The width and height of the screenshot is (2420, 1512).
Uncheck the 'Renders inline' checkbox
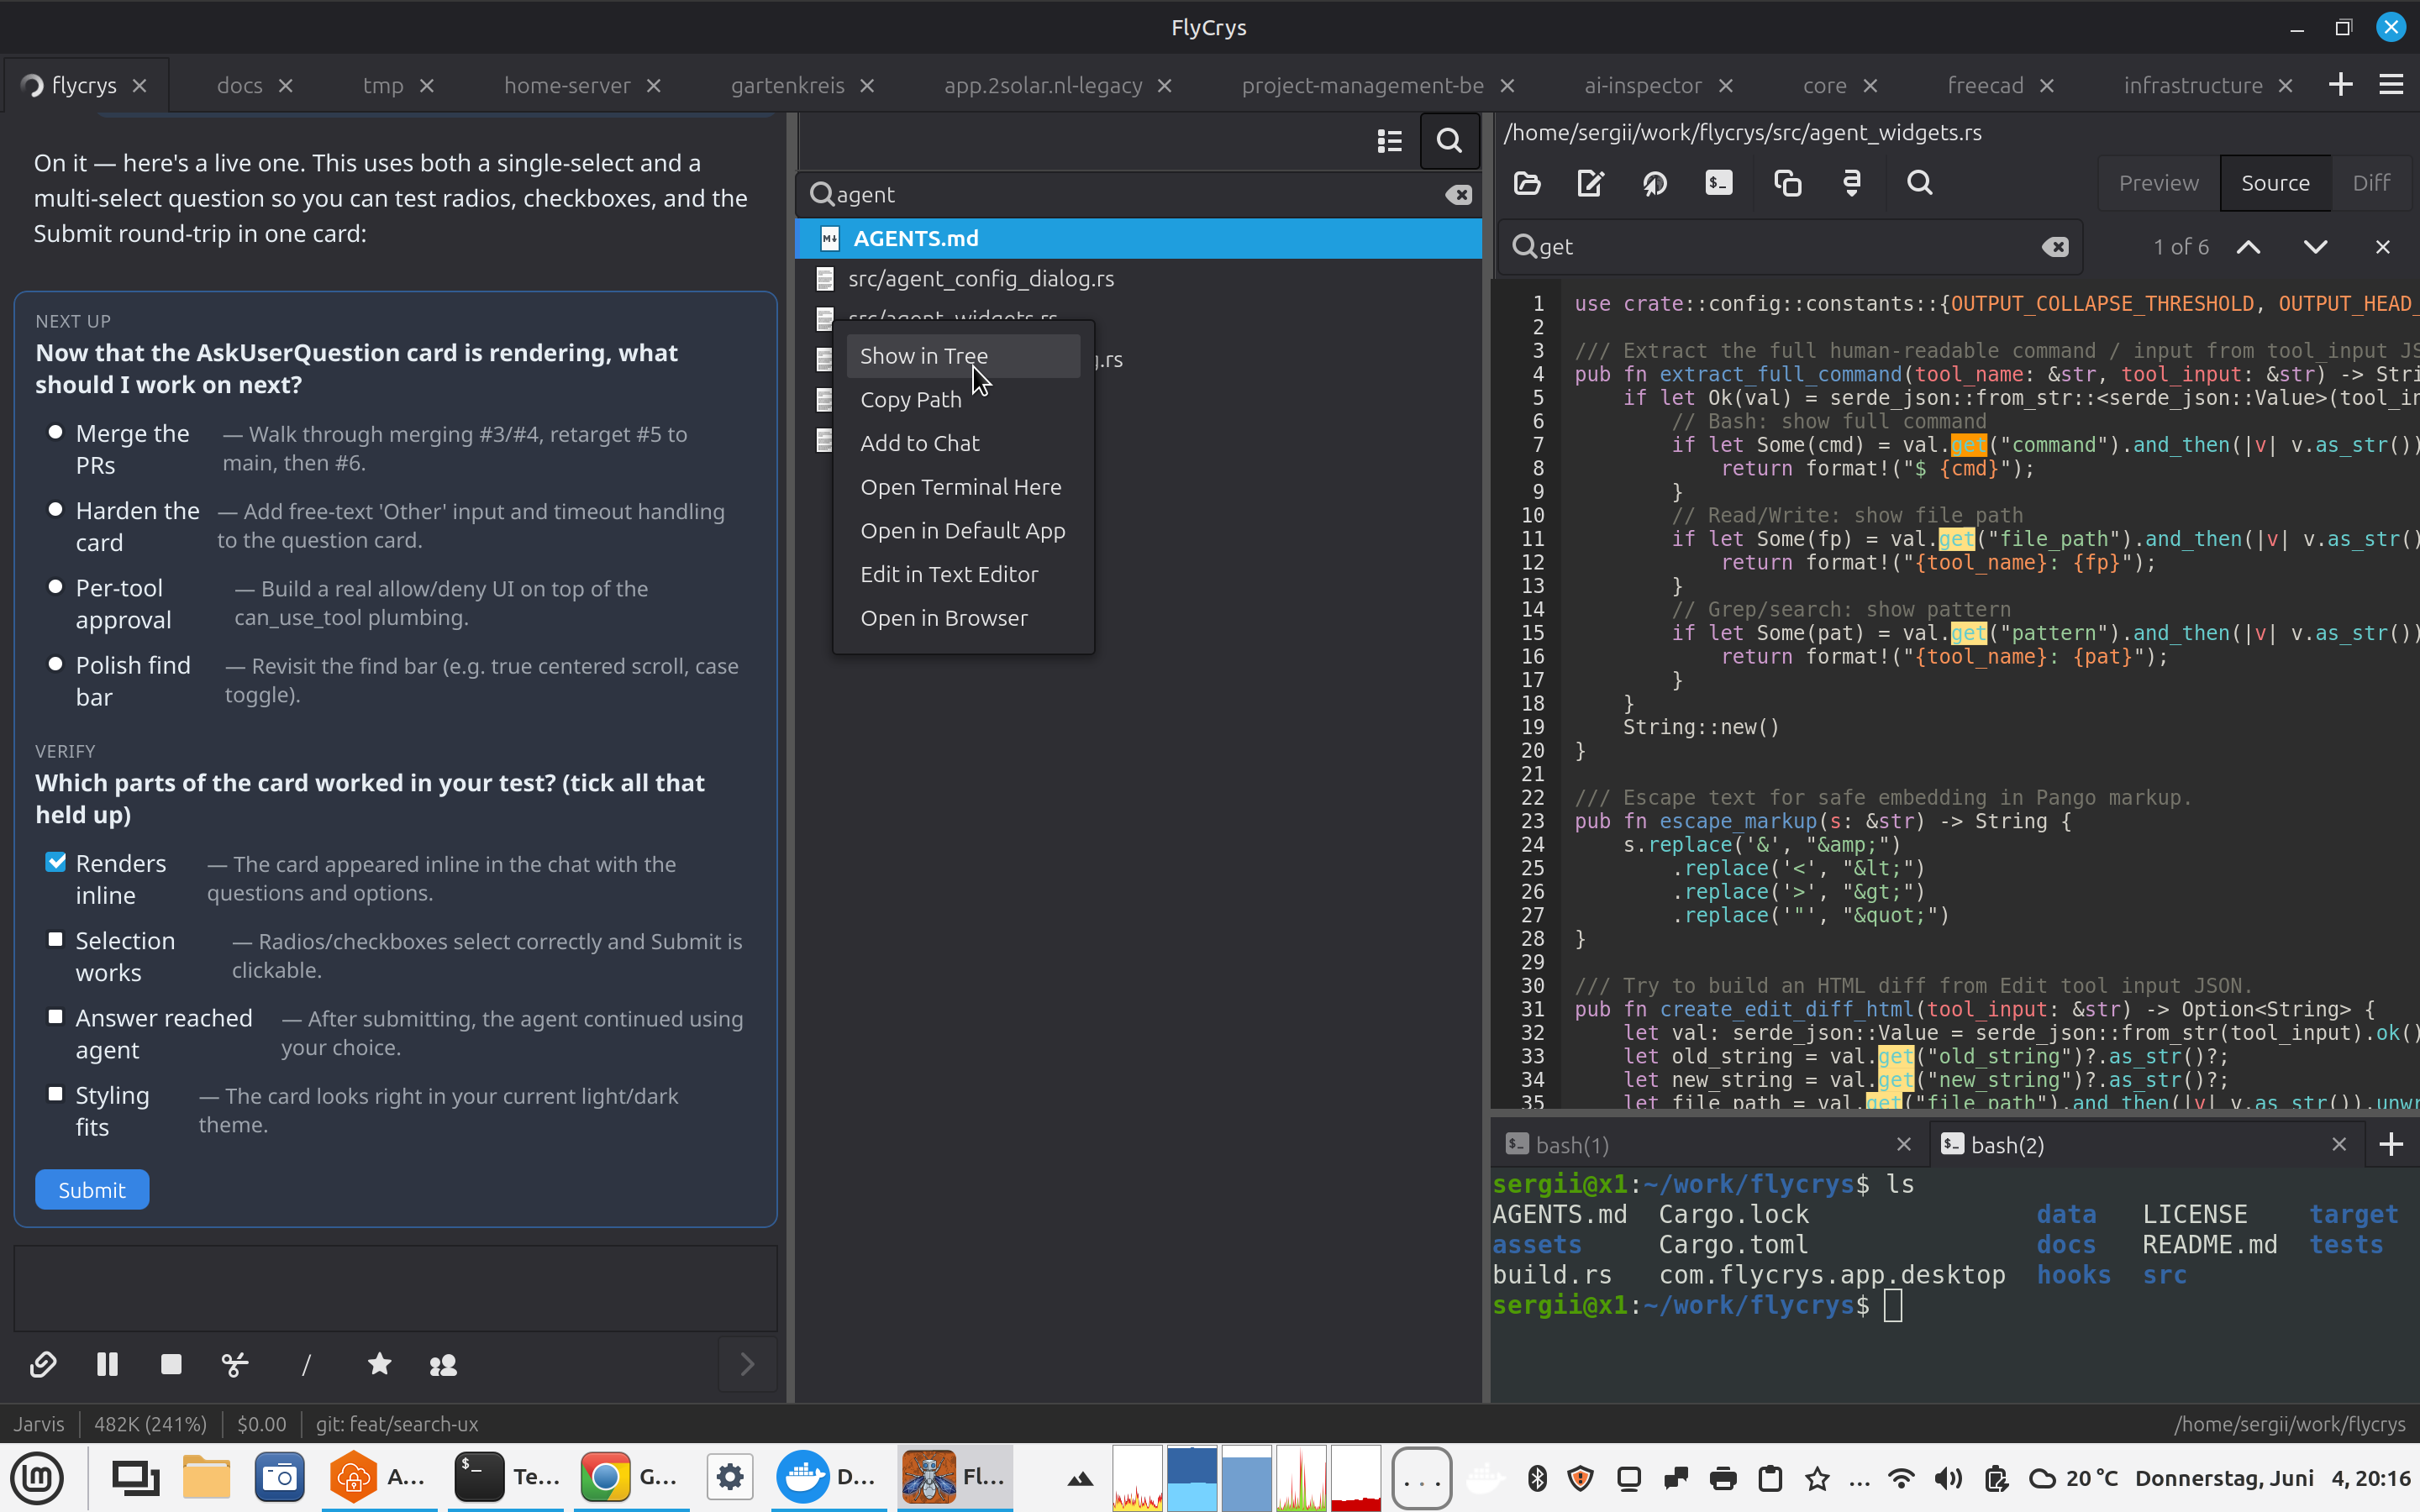pyautogui.click(x=56, y=862)
